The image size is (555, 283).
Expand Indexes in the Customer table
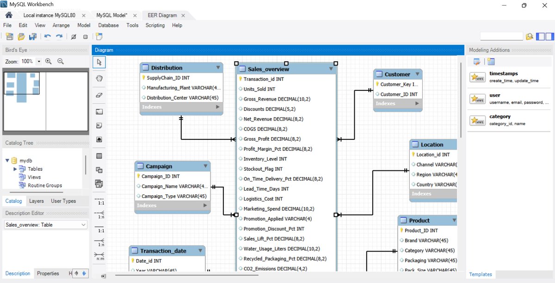pyautogui.click(x=417, y=103)
